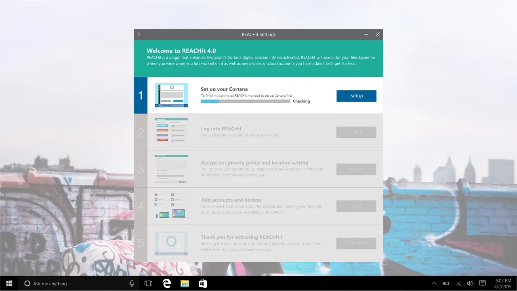The height and width of the screenshot is (291, 517).
Task: Click the volume speaker icon
Action: pos(470,283)
